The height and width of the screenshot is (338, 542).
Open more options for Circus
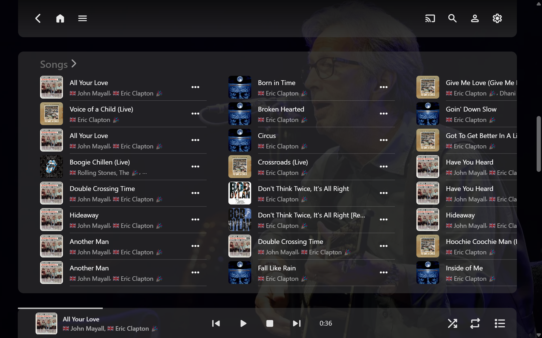(384, 140)
